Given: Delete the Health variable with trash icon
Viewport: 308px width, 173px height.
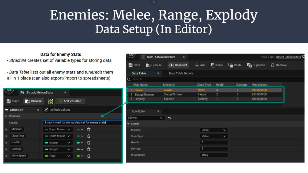Looking at the screenshot, I should (x=89, y=143).
